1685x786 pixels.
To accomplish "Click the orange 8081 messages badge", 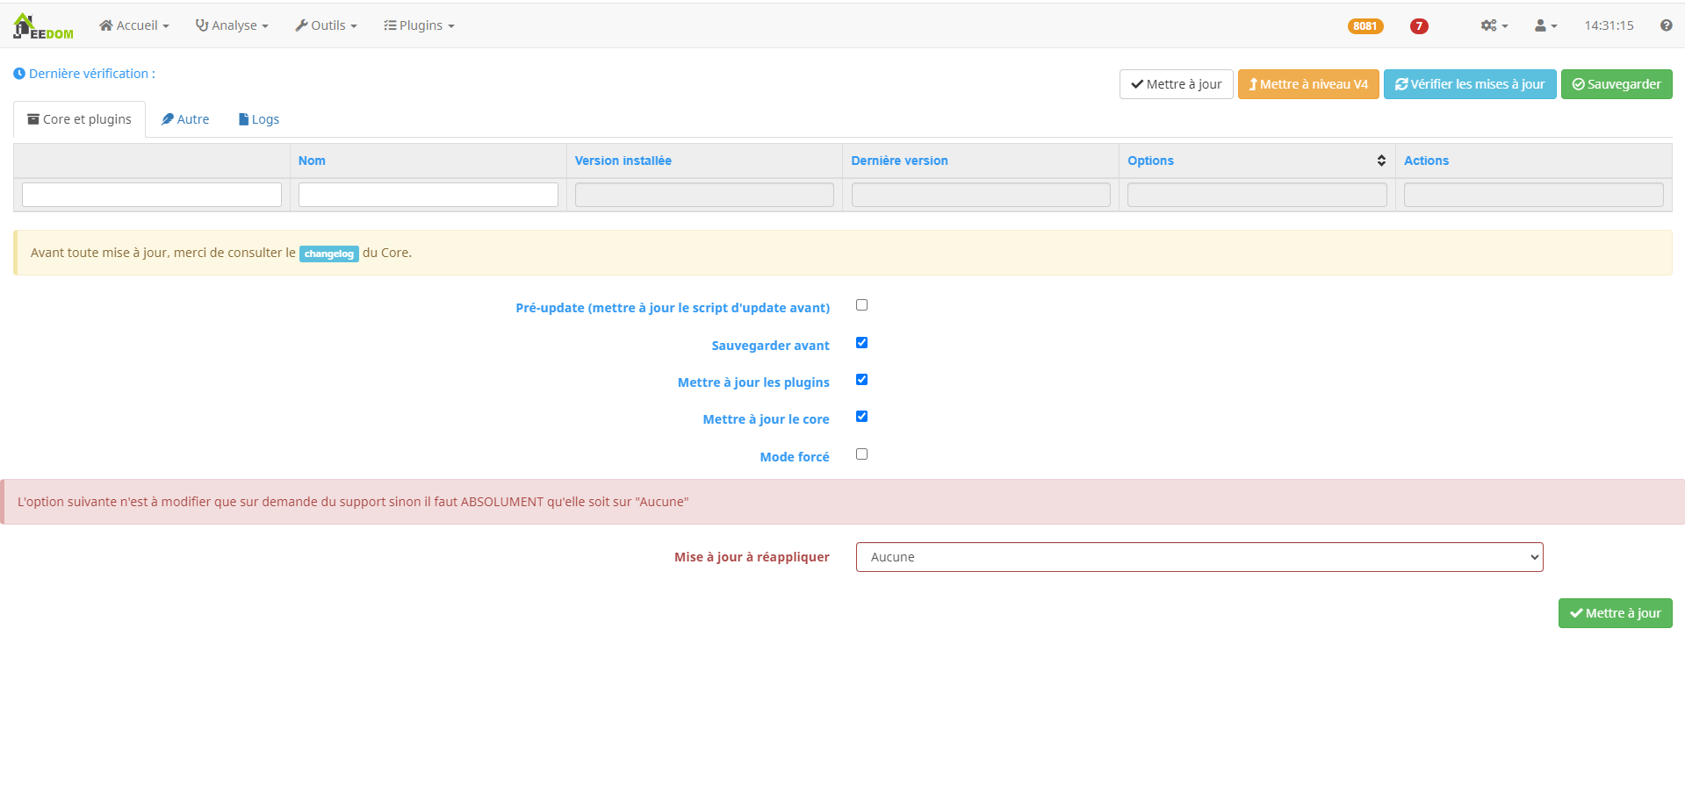I will [x=1365, y=26].
